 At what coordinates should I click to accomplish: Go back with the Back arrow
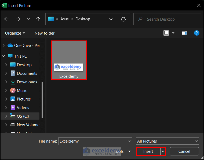click(6, 19)
